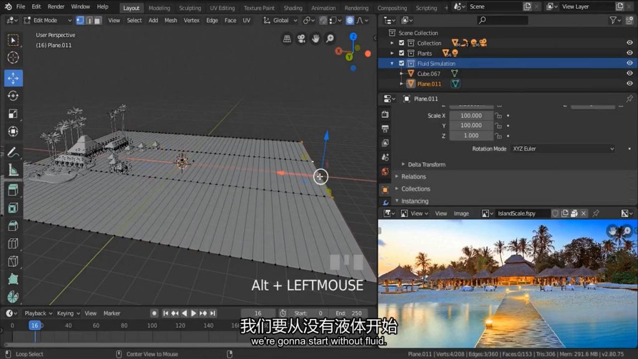Toggle Plants collection checkbox
Image resolution: width=638 pixels, height=359 pixels.
[402, 53]
